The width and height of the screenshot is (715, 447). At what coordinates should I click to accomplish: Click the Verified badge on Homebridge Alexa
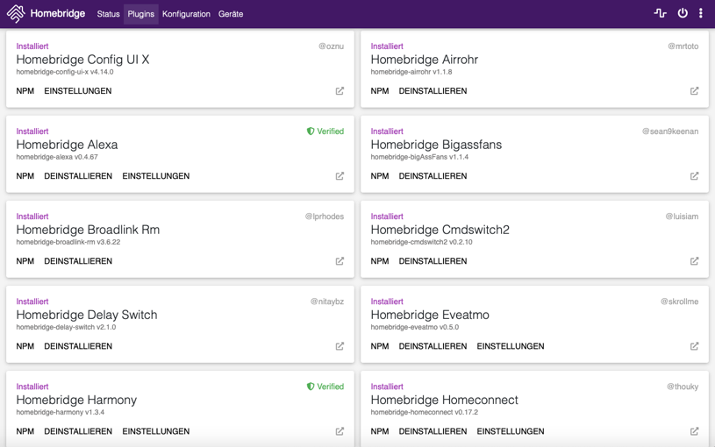click(325, 131)
